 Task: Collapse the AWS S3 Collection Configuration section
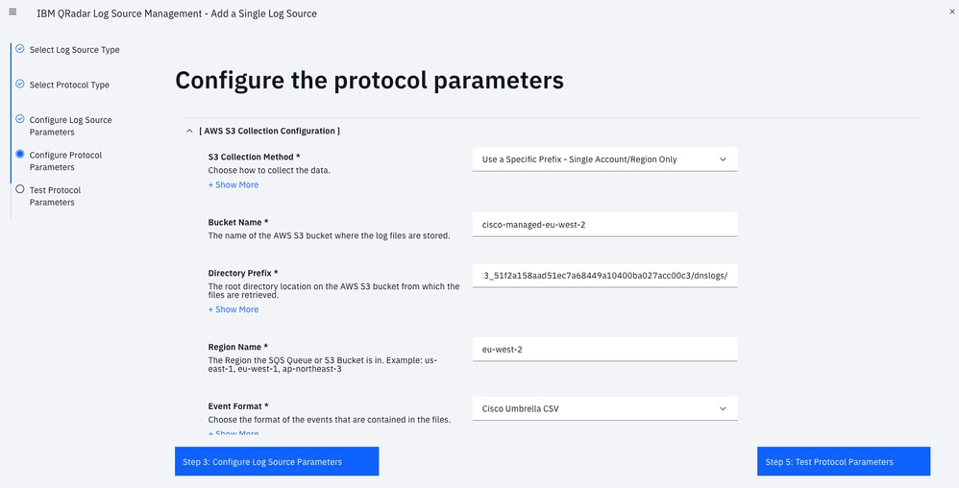pos(189,131)
